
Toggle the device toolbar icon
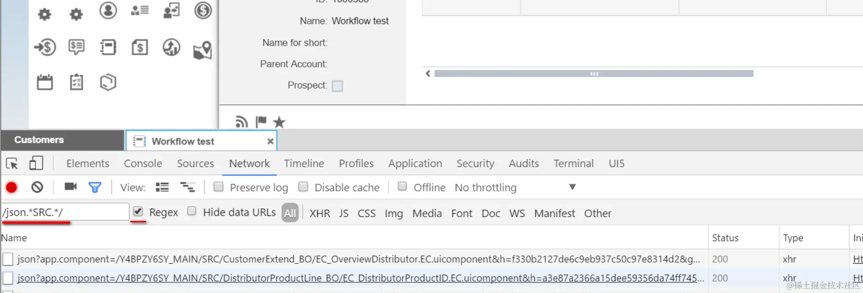pos(36,163)
